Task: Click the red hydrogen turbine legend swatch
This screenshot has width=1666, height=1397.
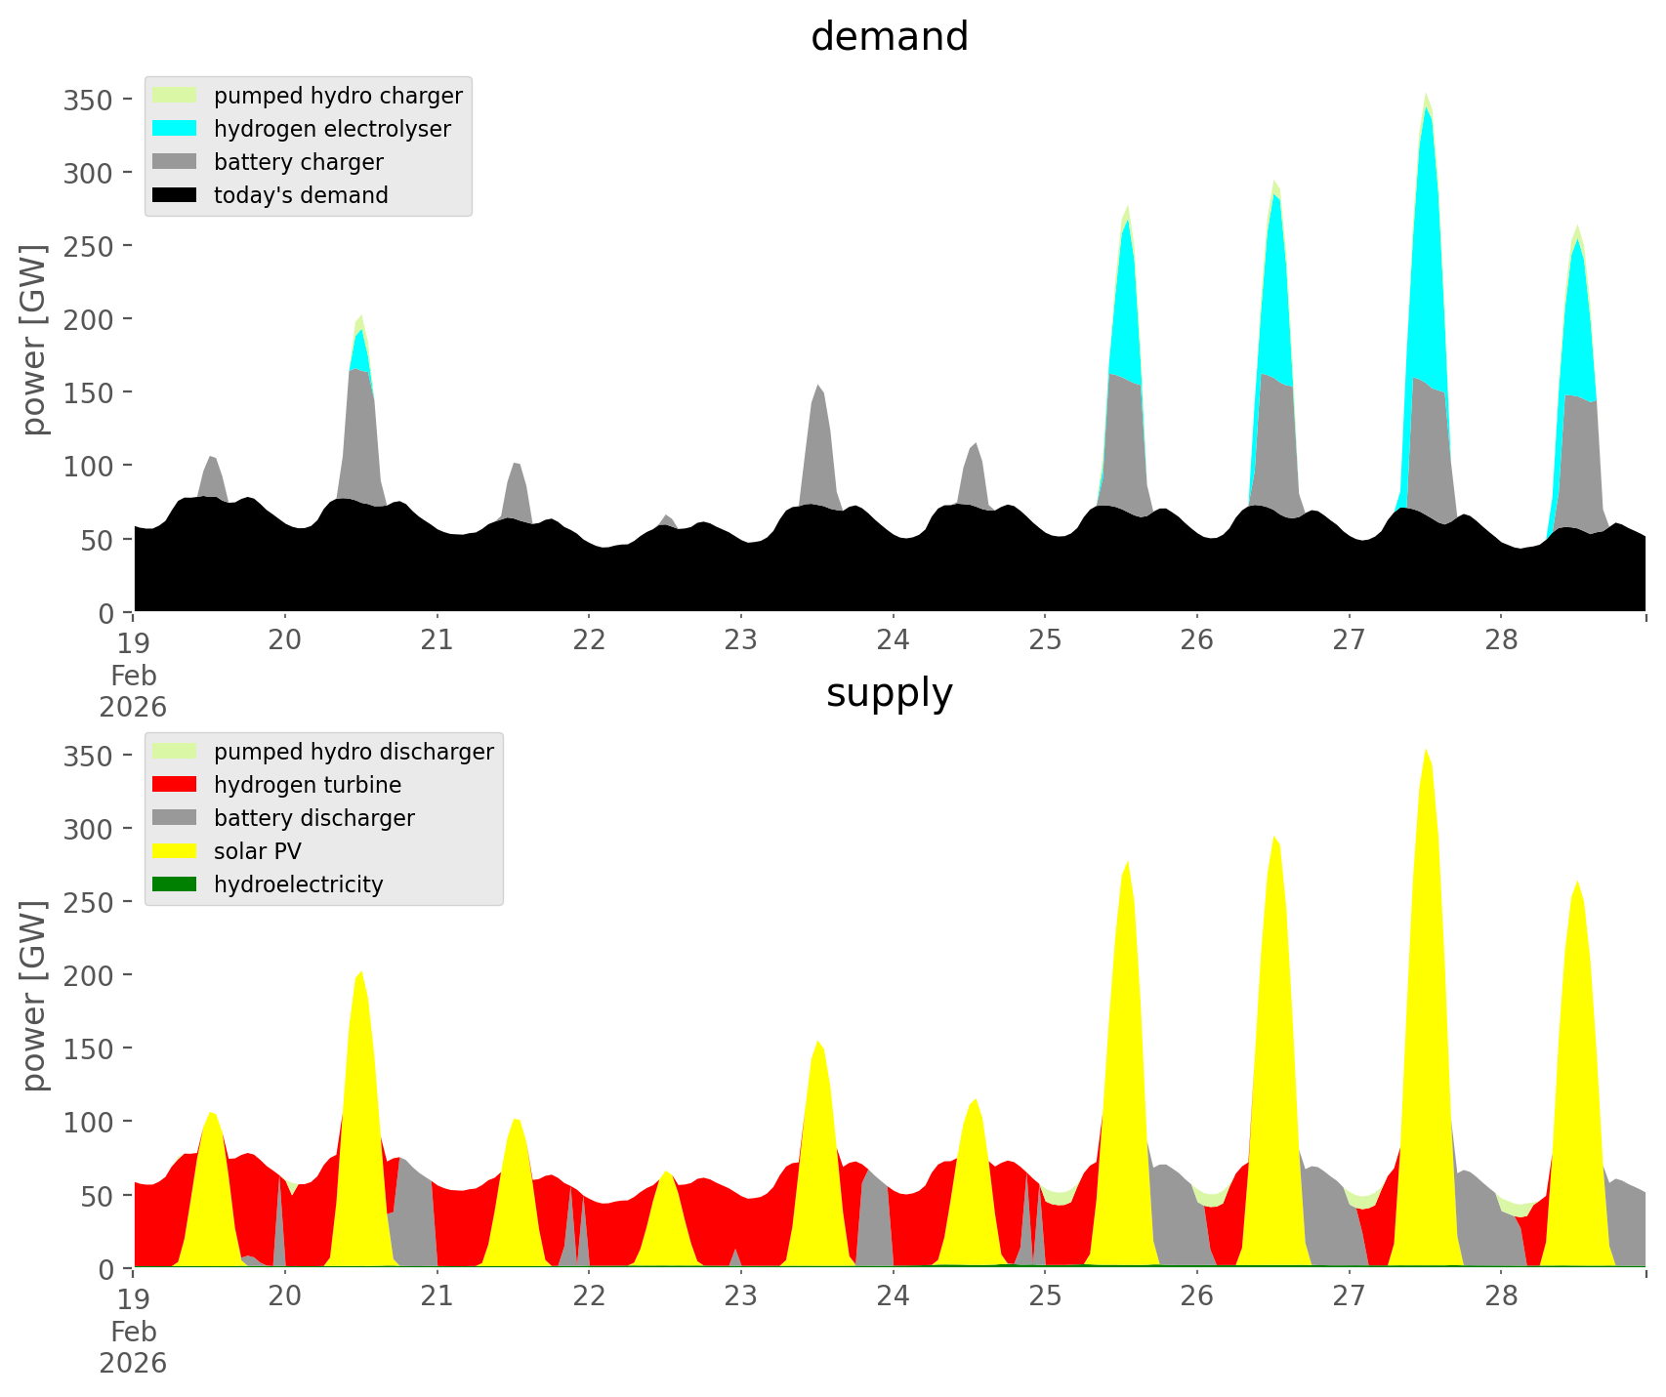Action: coord(175,785)
